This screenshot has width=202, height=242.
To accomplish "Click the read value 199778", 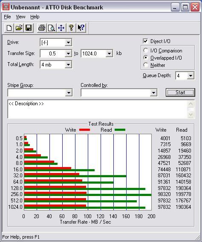I will tap(183, 194).
